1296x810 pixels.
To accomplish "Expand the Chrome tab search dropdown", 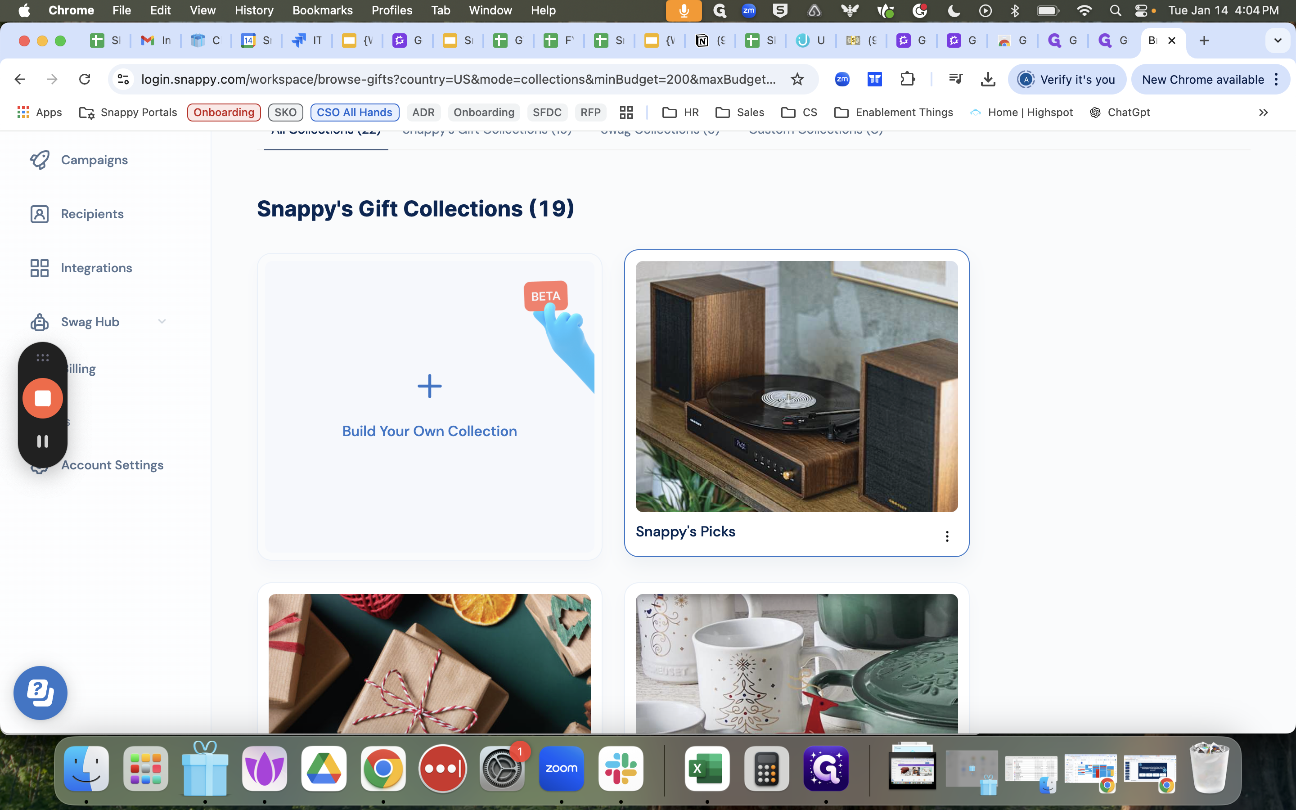I will [1278, 40].
